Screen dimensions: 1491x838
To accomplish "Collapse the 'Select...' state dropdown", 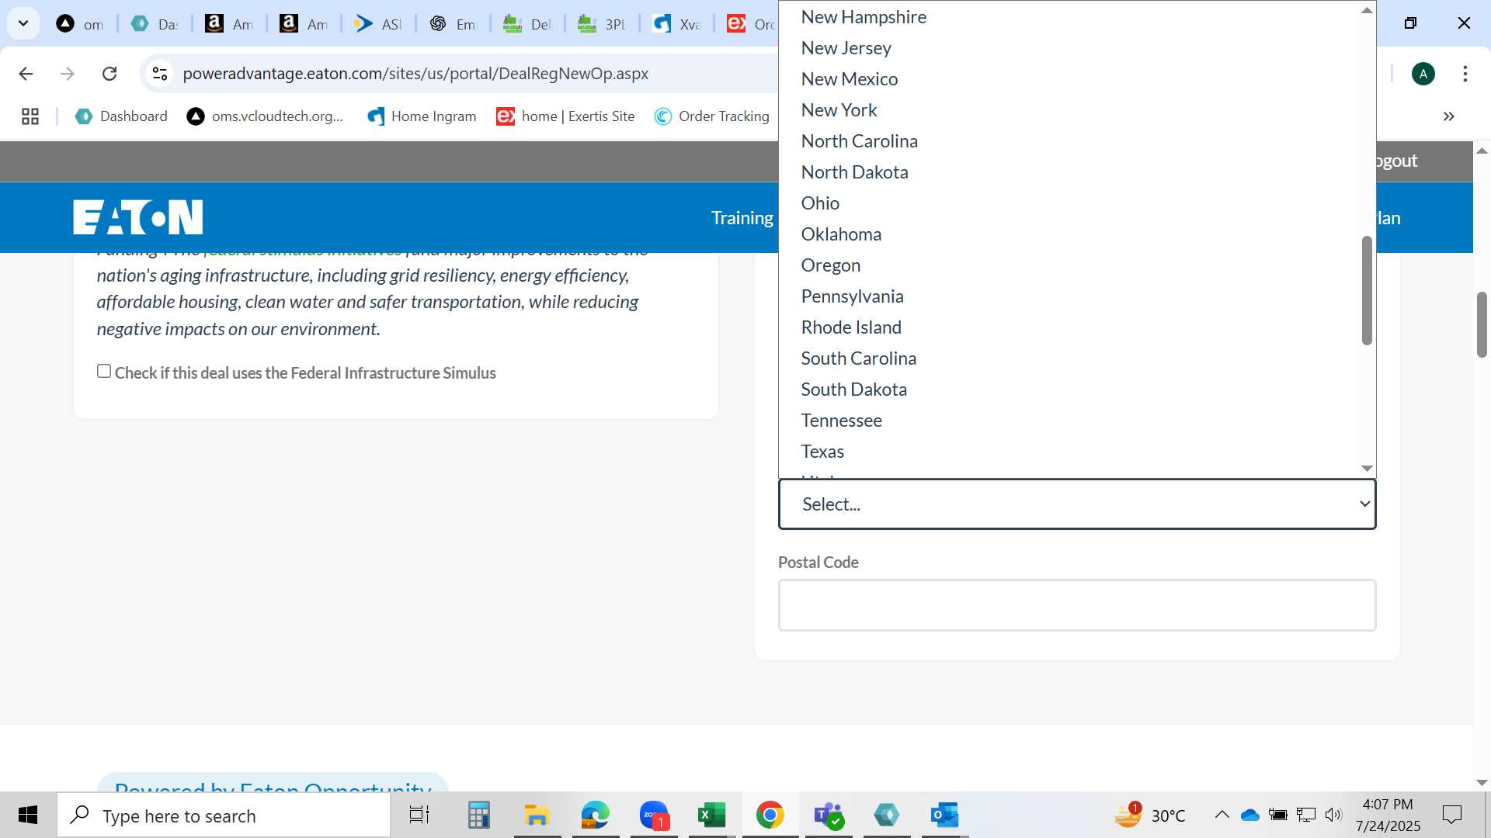I will click(1077, 504).
